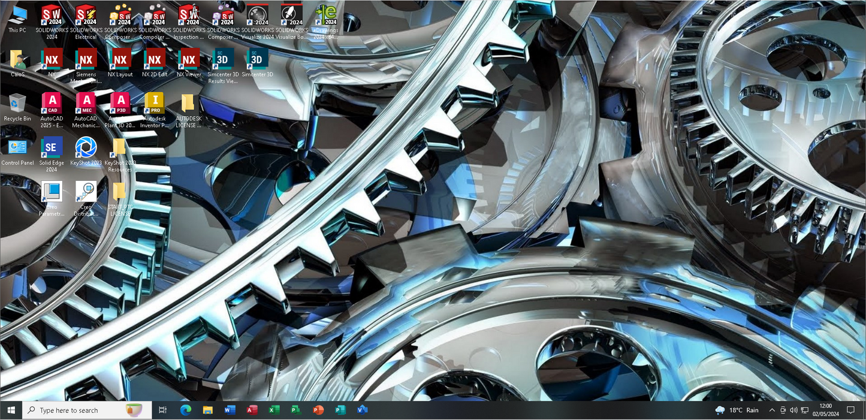The height and width of the screenshot is (420, 866).
Task: Open the This PC desktop icon
Action: coord(17,19)
